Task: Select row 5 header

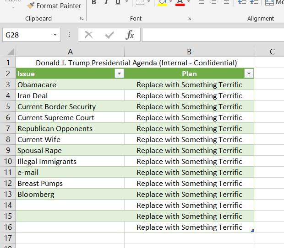Action: 8,106
